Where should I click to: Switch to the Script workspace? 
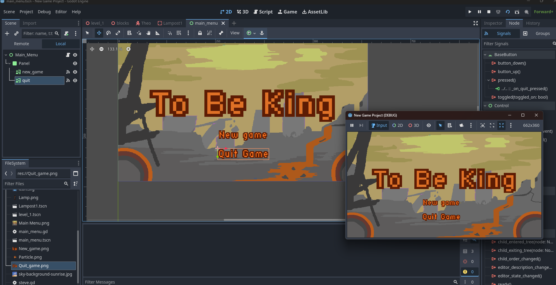click(x=263, y=12)
